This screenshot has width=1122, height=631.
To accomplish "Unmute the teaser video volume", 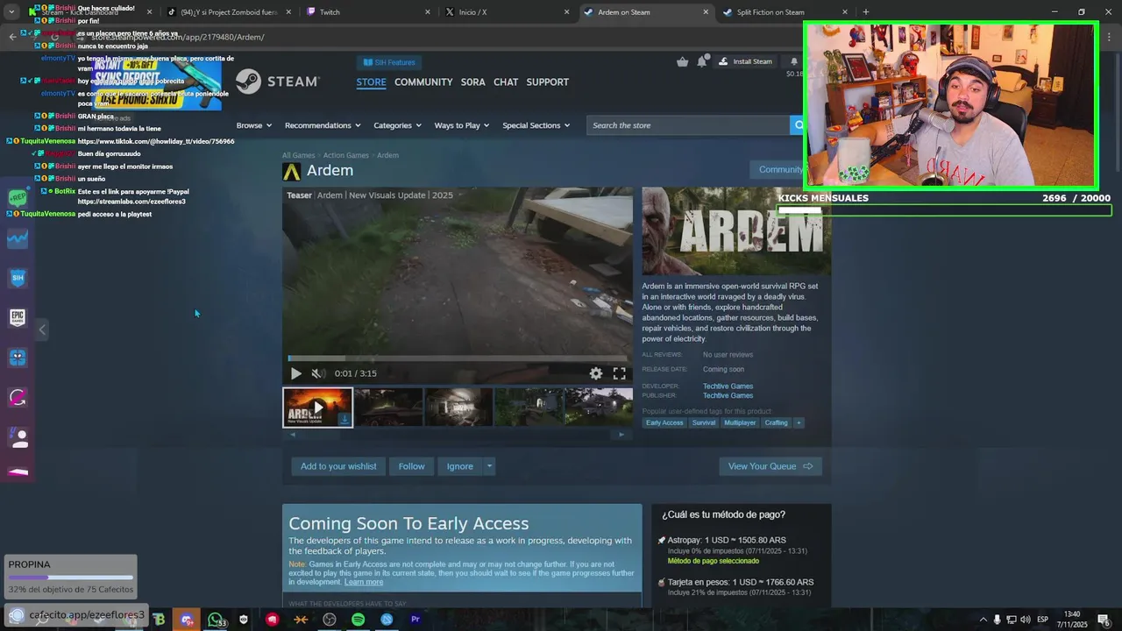I will pyautogui.click(x=317, y=373).
